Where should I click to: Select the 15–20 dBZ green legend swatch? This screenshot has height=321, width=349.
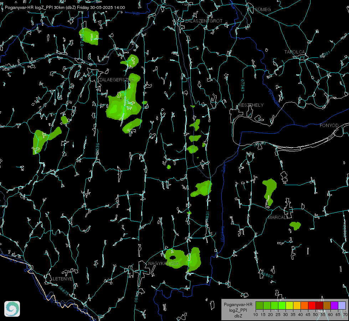click(267, 305)
